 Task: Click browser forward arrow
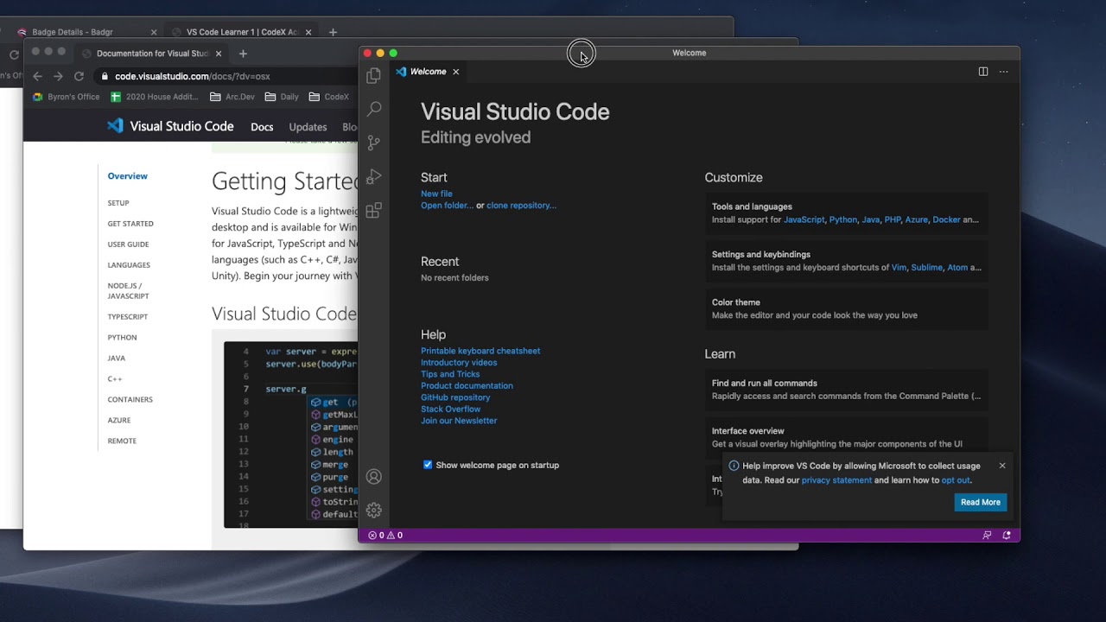pos(58,76)
